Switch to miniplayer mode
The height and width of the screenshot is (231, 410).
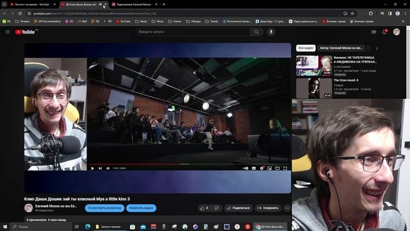click(270, 168)
